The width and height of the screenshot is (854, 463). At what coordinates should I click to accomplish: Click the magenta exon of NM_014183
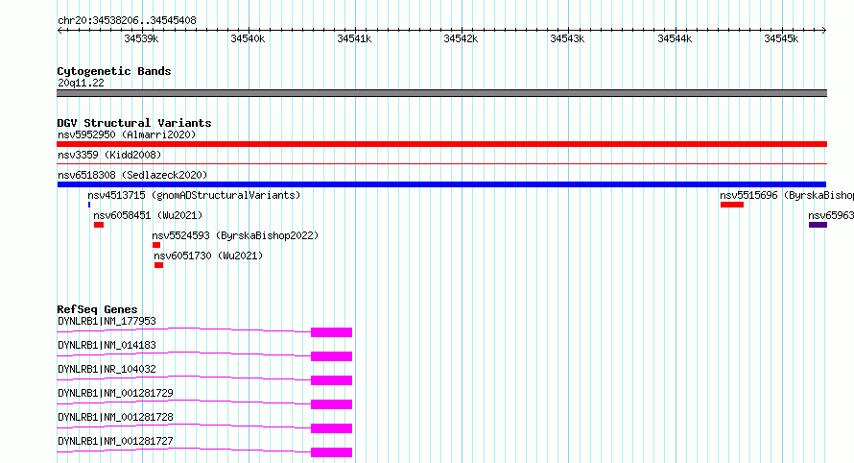click(x=332, y=356)
